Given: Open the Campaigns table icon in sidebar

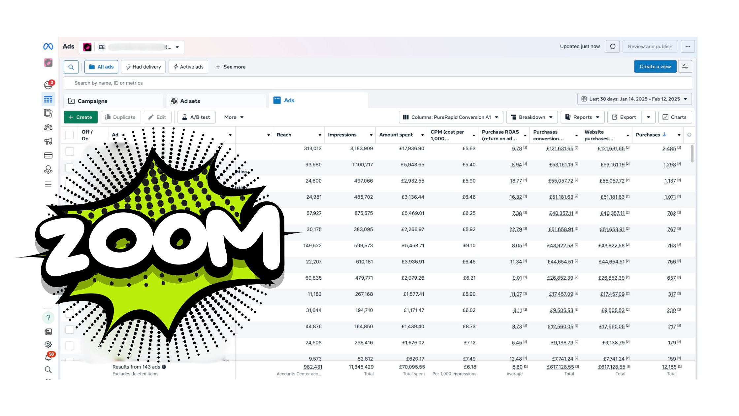Looking at the screenshot, I should pos(48,99).
